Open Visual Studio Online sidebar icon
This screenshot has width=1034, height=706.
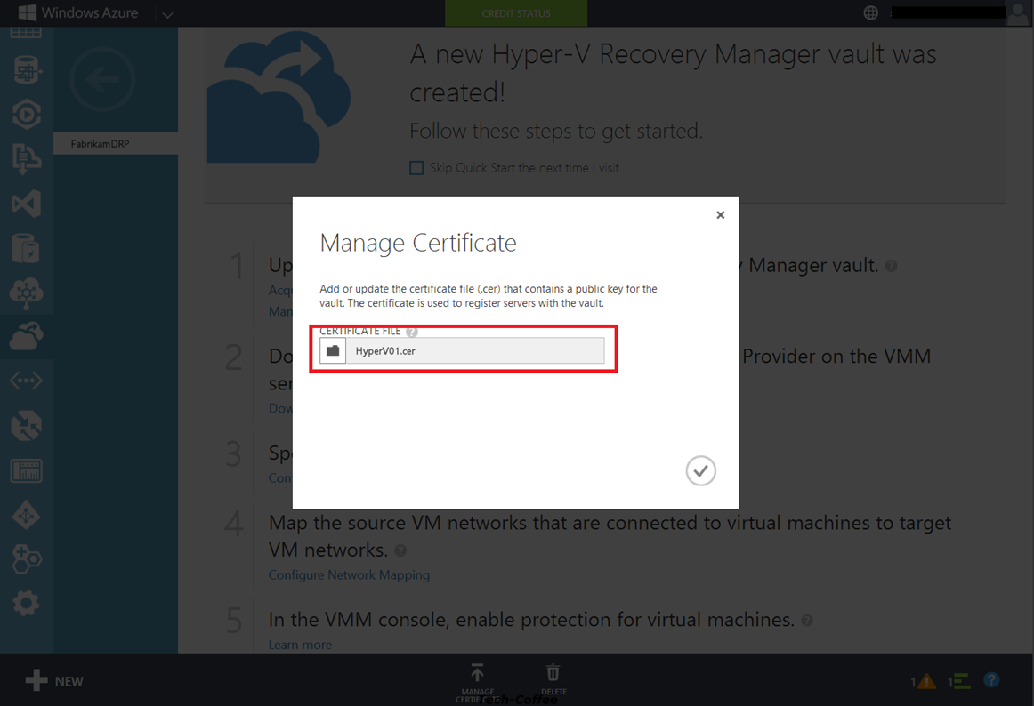(x=27, y=204)
